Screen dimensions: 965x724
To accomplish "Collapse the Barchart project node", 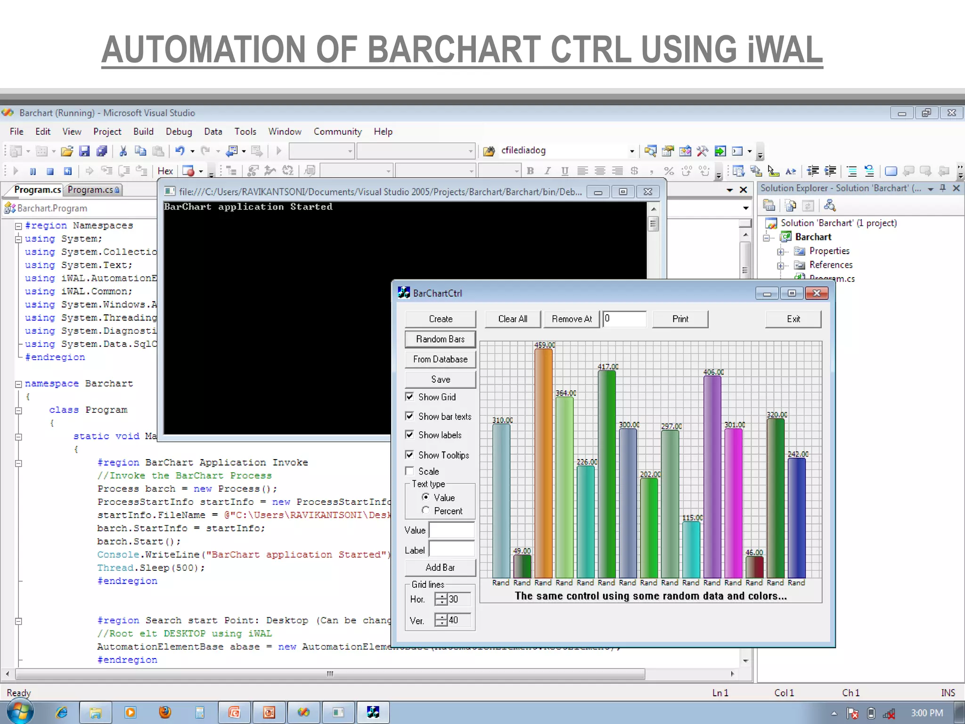I will click(x=767, y=238).
